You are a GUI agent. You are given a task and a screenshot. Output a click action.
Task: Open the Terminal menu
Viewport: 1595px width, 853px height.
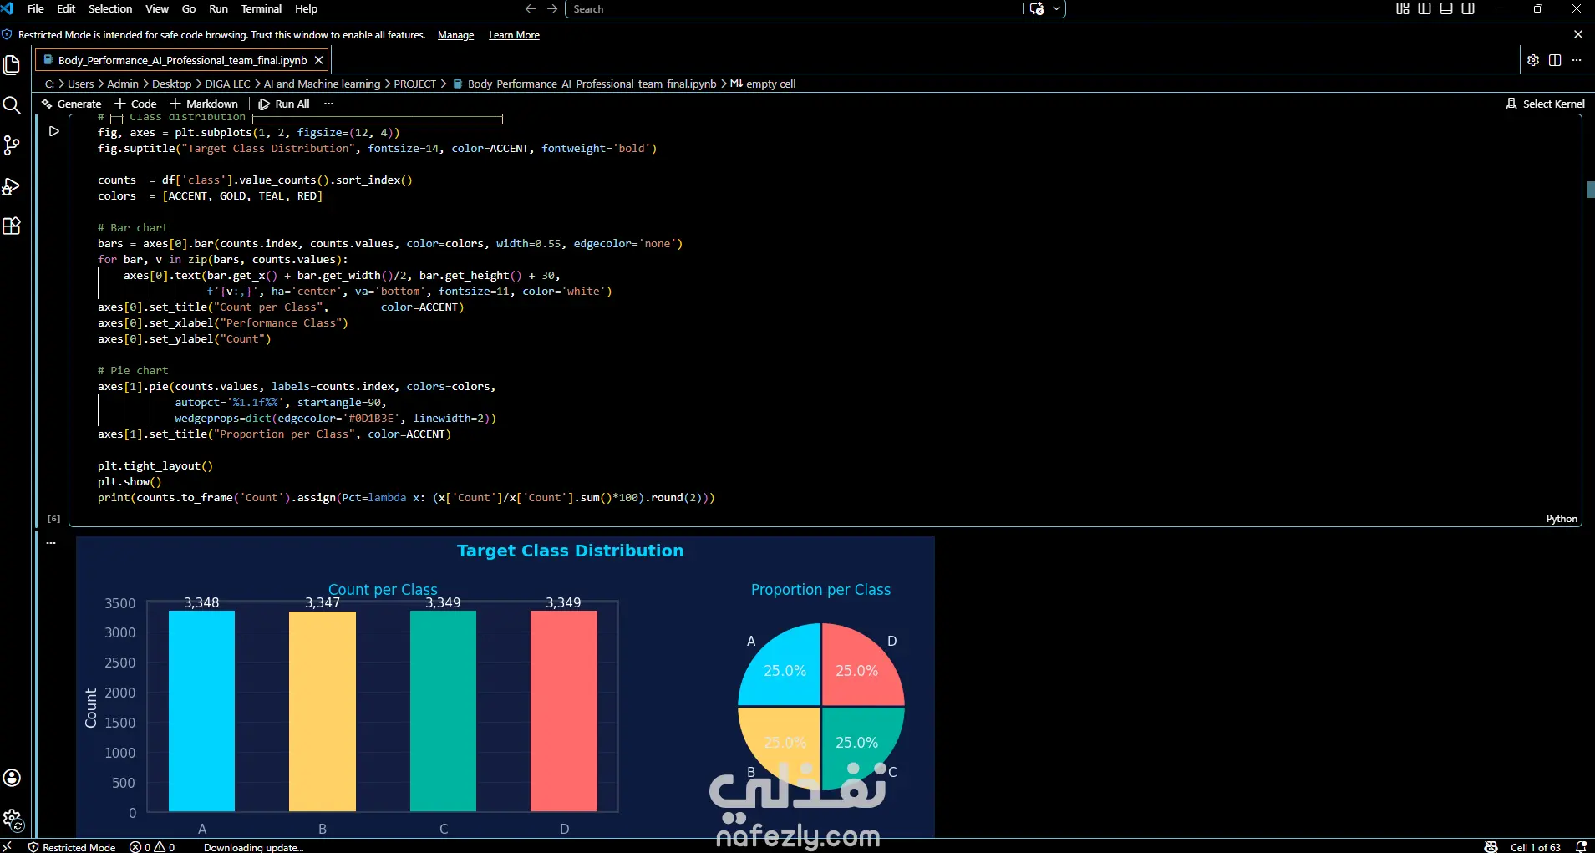click(x=262, y=8)
